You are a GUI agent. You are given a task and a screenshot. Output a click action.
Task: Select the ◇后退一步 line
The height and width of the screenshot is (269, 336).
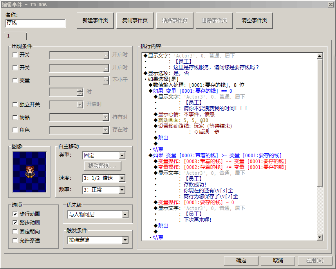[206, 132]
